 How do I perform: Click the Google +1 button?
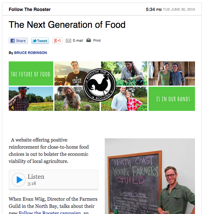[x=57, y=41]
